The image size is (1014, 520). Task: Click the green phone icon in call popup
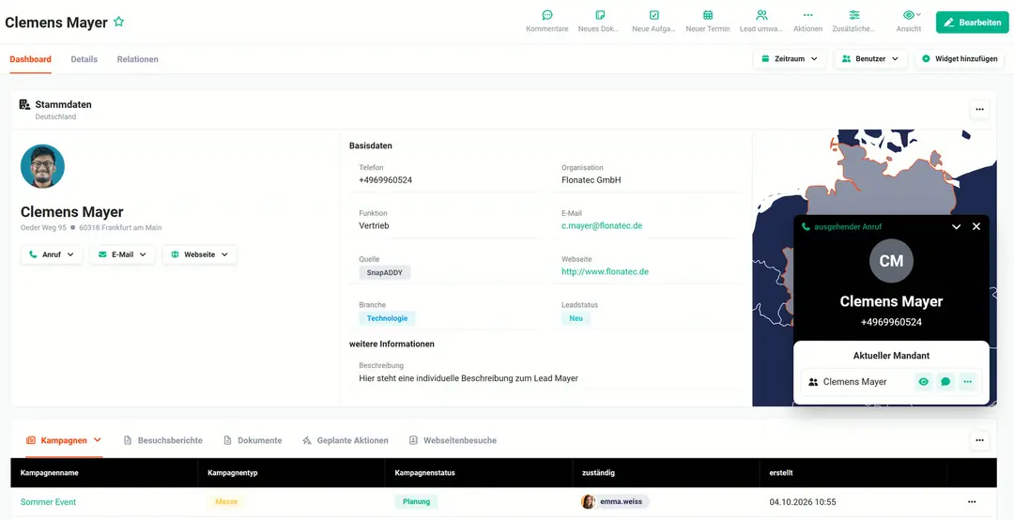pos(806,226)
